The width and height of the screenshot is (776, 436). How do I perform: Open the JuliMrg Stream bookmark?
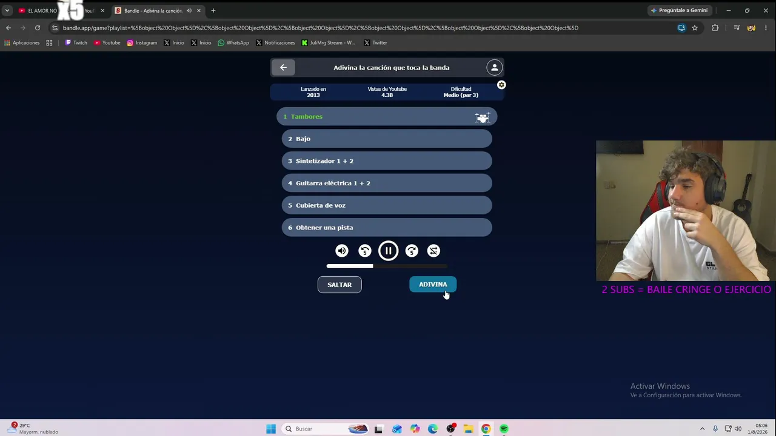[x=329, y=43]
